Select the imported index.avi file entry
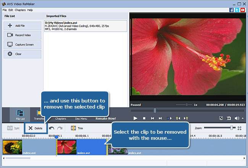This screenshot has height=168, width=248. pyautogui.click(x=85, y=26)
